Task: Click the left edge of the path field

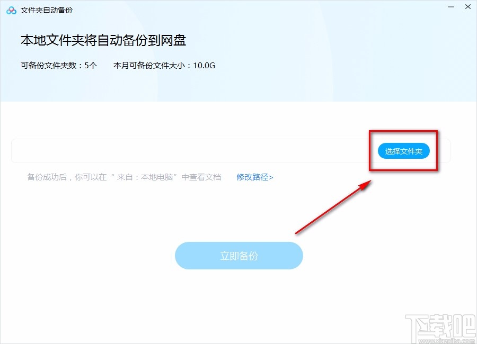Action: click(21, 150)
